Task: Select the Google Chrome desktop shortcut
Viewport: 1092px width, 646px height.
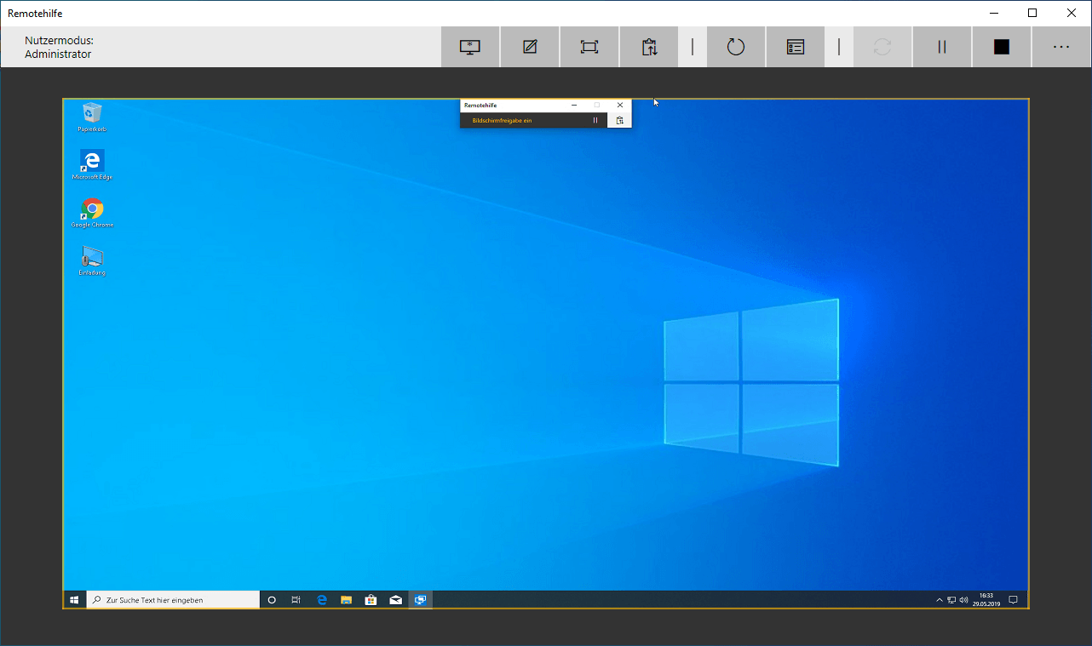Action: (92, 209)
